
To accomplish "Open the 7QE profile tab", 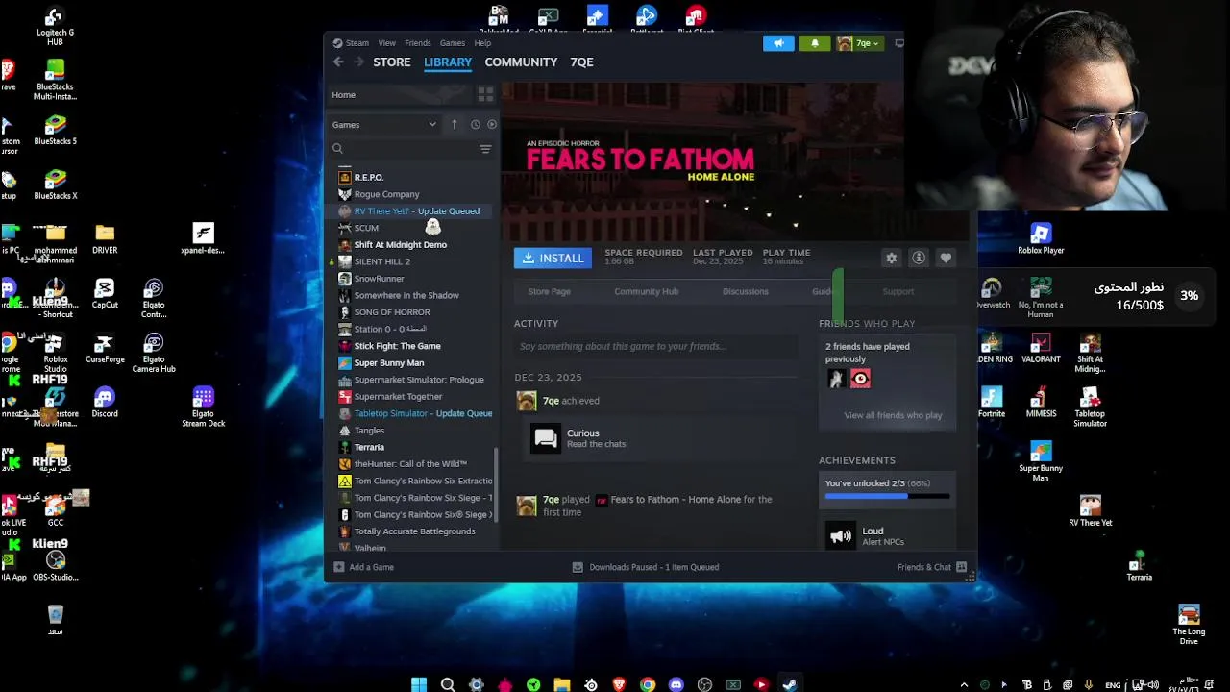I will [x=581, y=62].
